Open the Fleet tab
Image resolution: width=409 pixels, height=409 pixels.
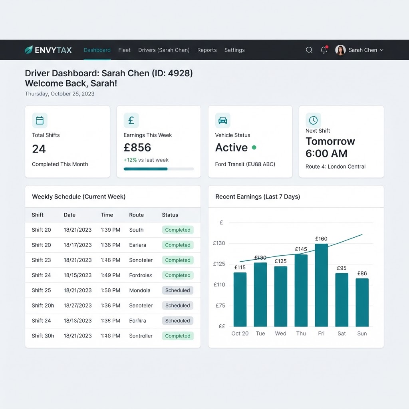pos(124,50)
